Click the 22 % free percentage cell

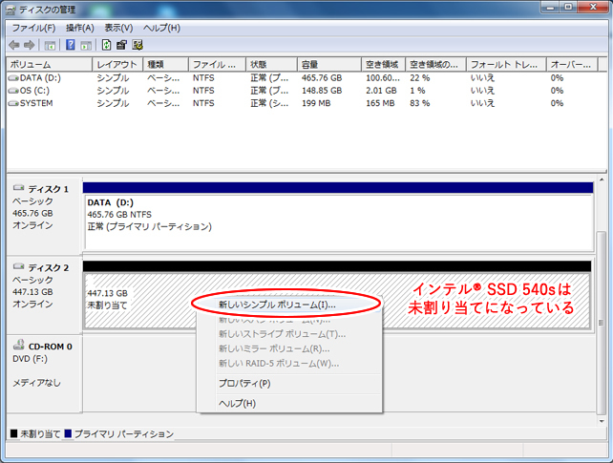419,78
